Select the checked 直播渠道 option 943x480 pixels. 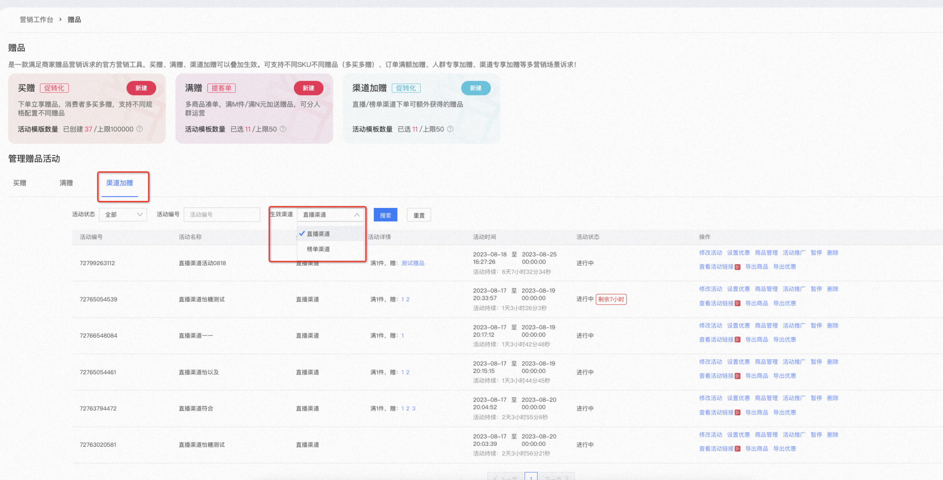(x=330, y=234)
